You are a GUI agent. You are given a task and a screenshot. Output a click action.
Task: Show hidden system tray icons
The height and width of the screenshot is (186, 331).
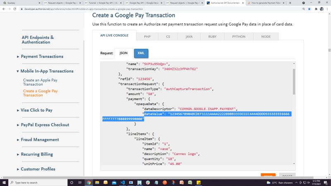click(296, 183)
